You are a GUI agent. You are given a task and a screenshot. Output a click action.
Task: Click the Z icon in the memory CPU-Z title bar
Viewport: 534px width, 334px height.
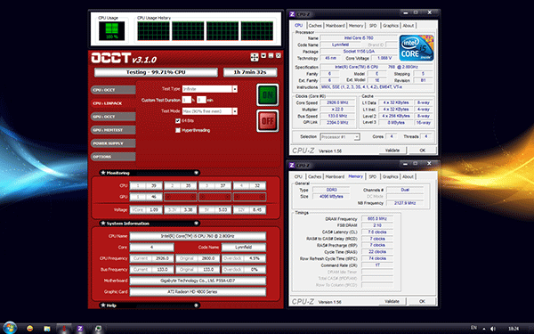pyautogui.click(x=292, y=166)
